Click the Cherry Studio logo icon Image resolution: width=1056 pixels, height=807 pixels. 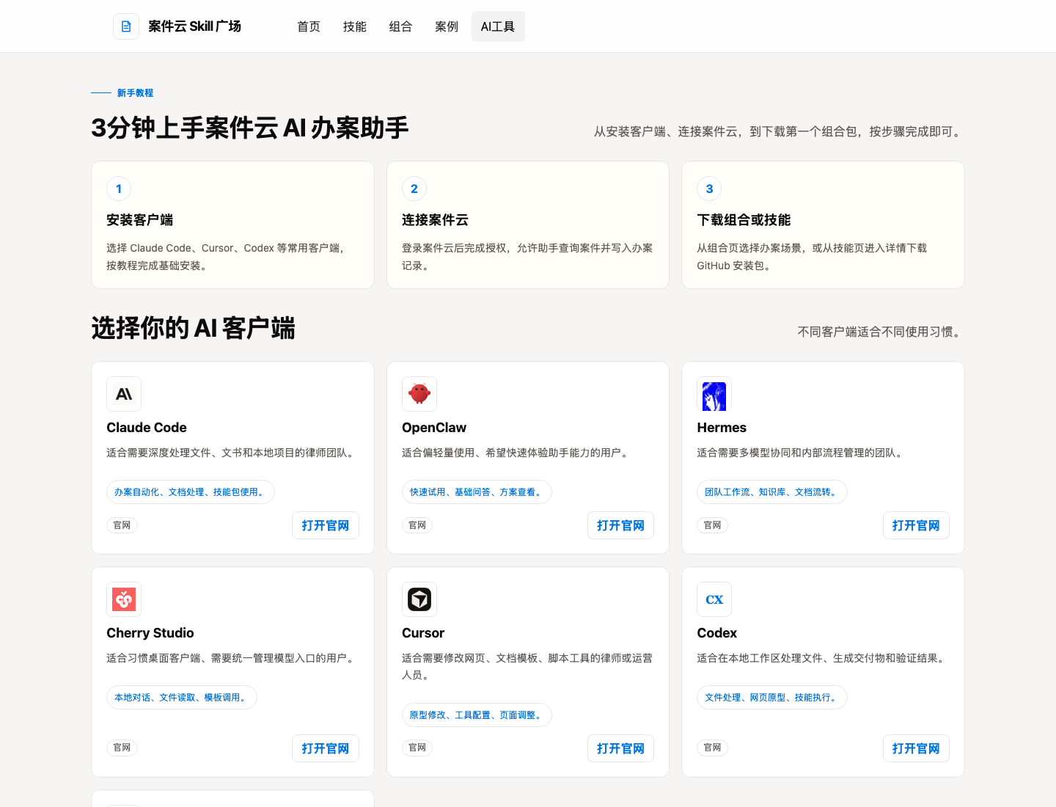[124, 599]
